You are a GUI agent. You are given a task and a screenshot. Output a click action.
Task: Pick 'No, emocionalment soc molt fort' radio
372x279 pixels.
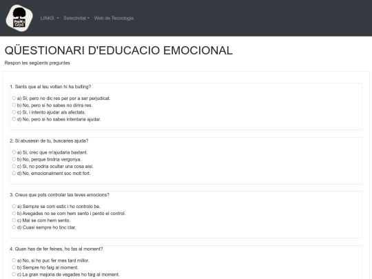coord(14,173)
